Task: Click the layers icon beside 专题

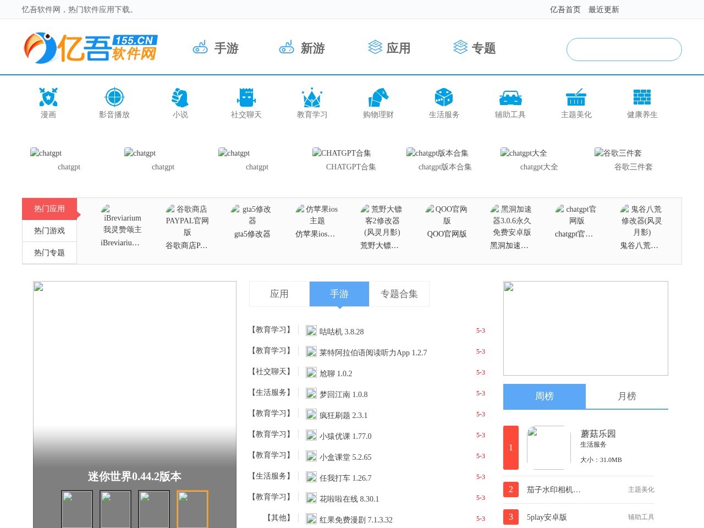Action: tap(460, 47)
